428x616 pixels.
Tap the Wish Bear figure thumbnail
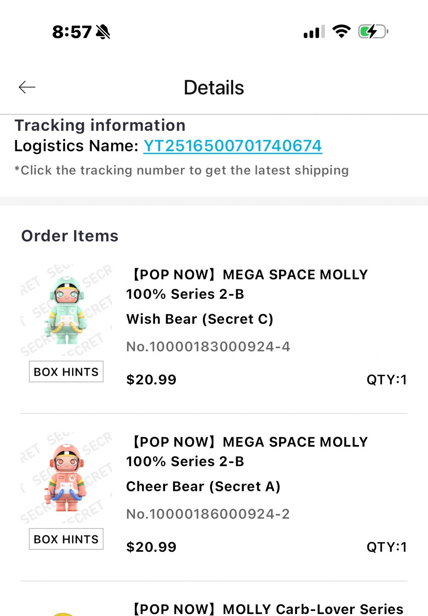click(x=67, y=310)
